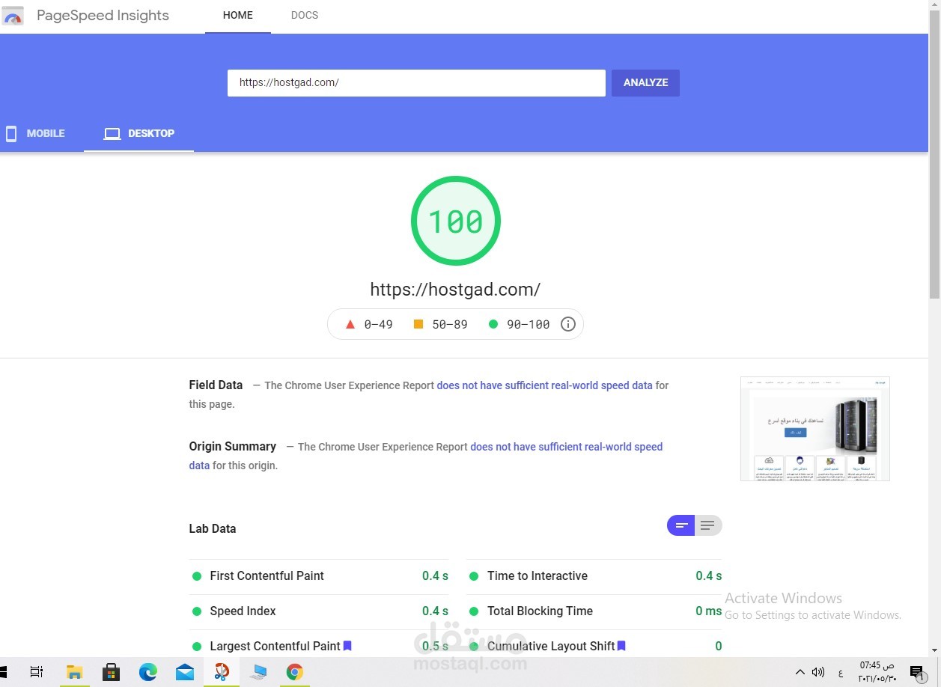Click the orange square 50–89 legend icon
This screenshot has width=941, height=687.
418,324
